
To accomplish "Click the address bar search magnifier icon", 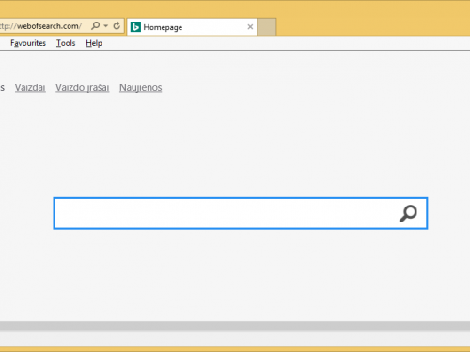I will (96, 25).
